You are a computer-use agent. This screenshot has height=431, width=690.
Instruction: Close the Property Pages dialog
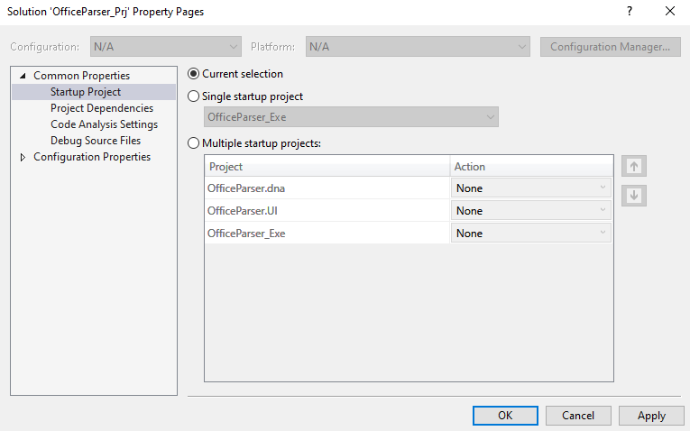point(670,11)
